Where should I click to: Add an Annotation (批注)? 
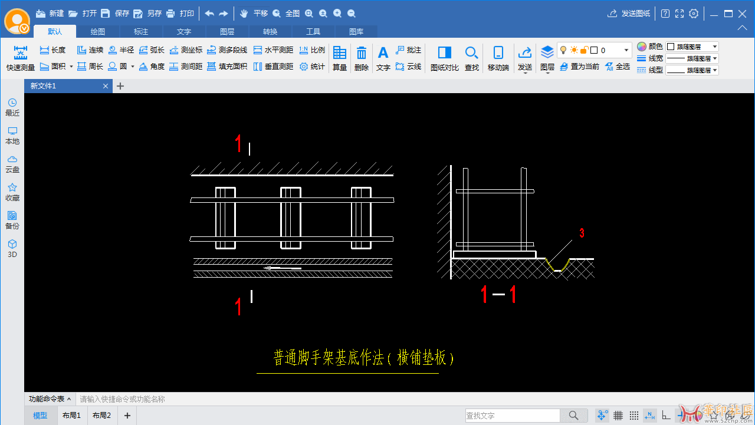[408, 50]
